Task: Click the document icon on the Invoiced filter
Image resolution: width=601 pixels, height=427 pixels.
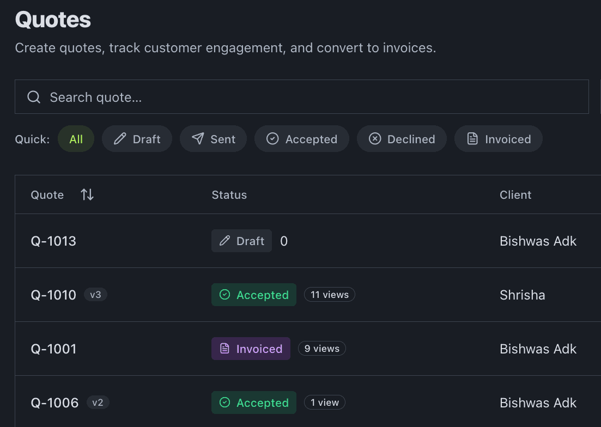Action: tap(472, 139)
